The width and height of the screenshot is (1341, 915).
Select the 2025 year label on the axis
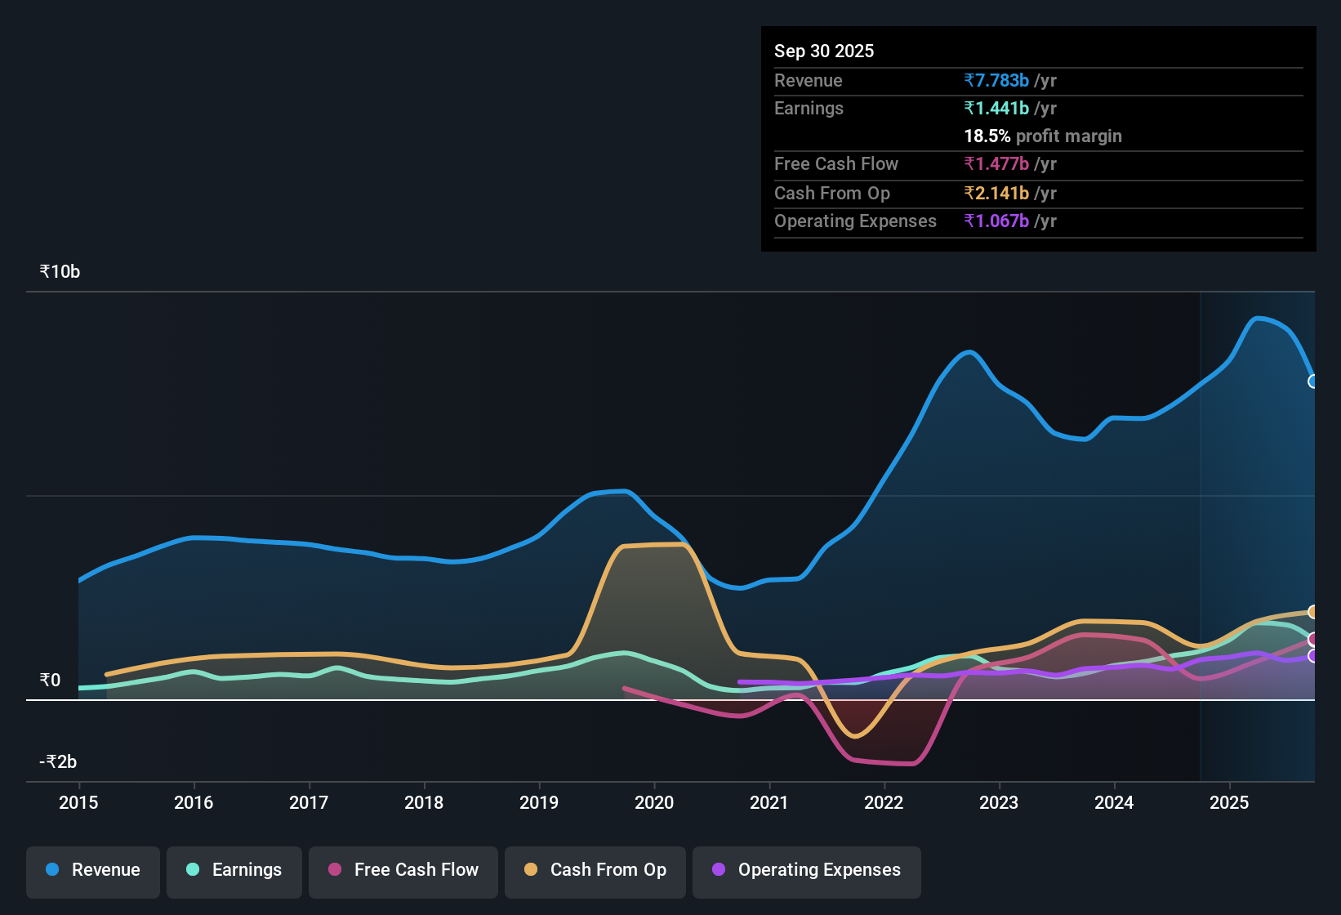click(x=1230, y=803)
